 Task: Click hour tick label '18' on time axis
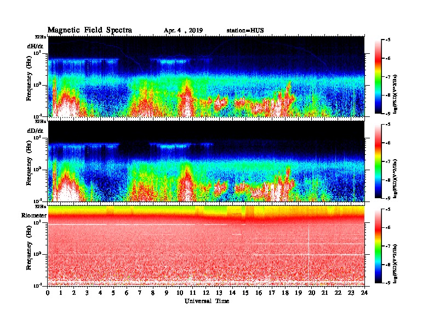click(285, 293)
